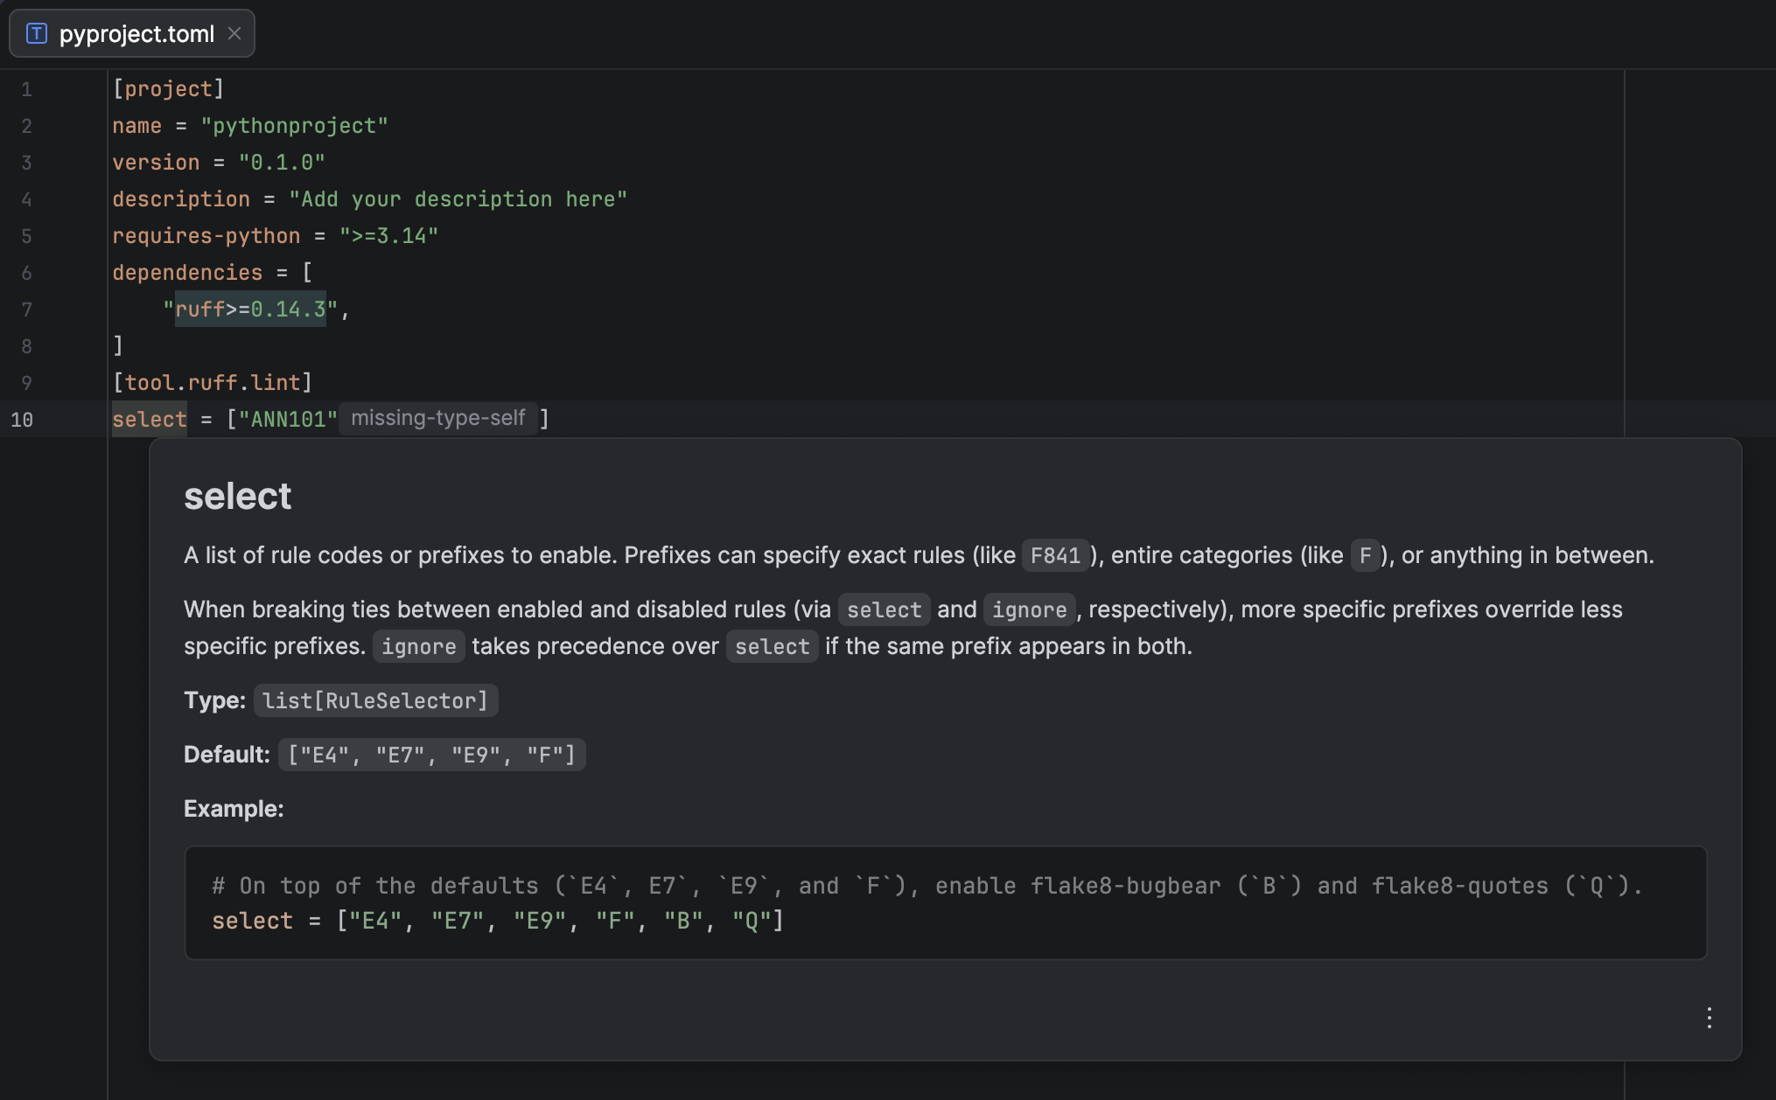Screen dimensions: 1776x1100
Task: Click the highlighted select key on line 10
Action: [150, 419]
